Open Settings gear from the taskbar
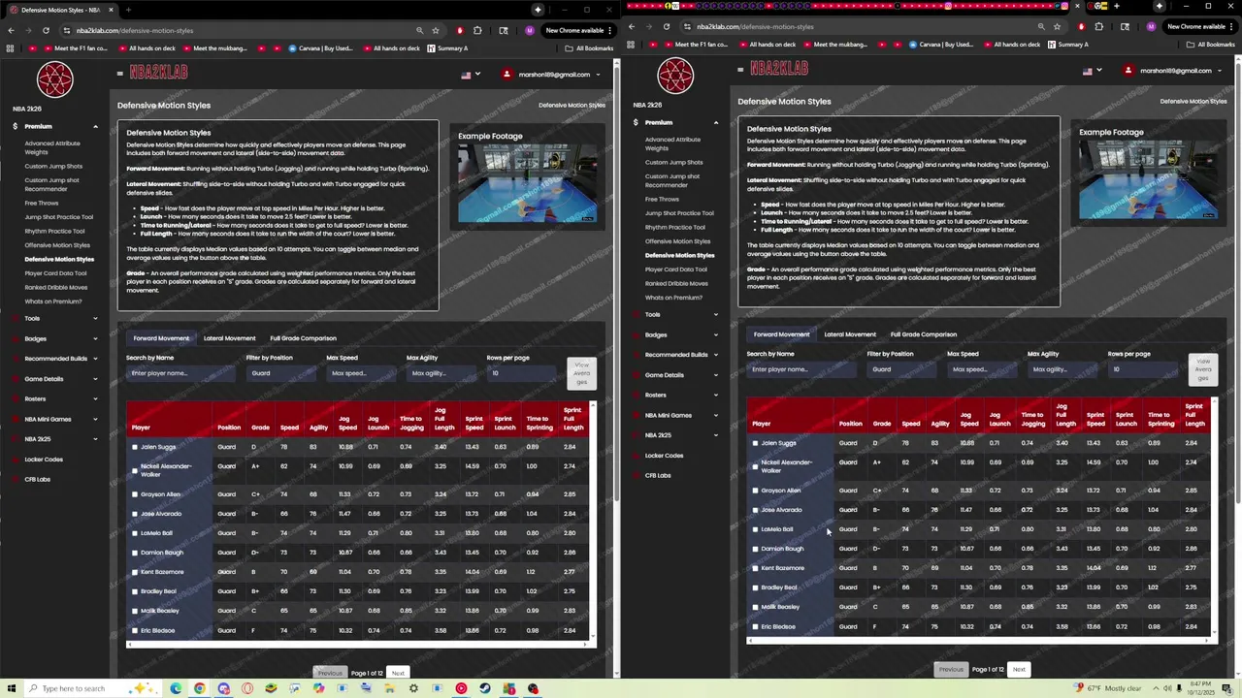The width and height of the screenshot is (1242, 698). (413, 688)
